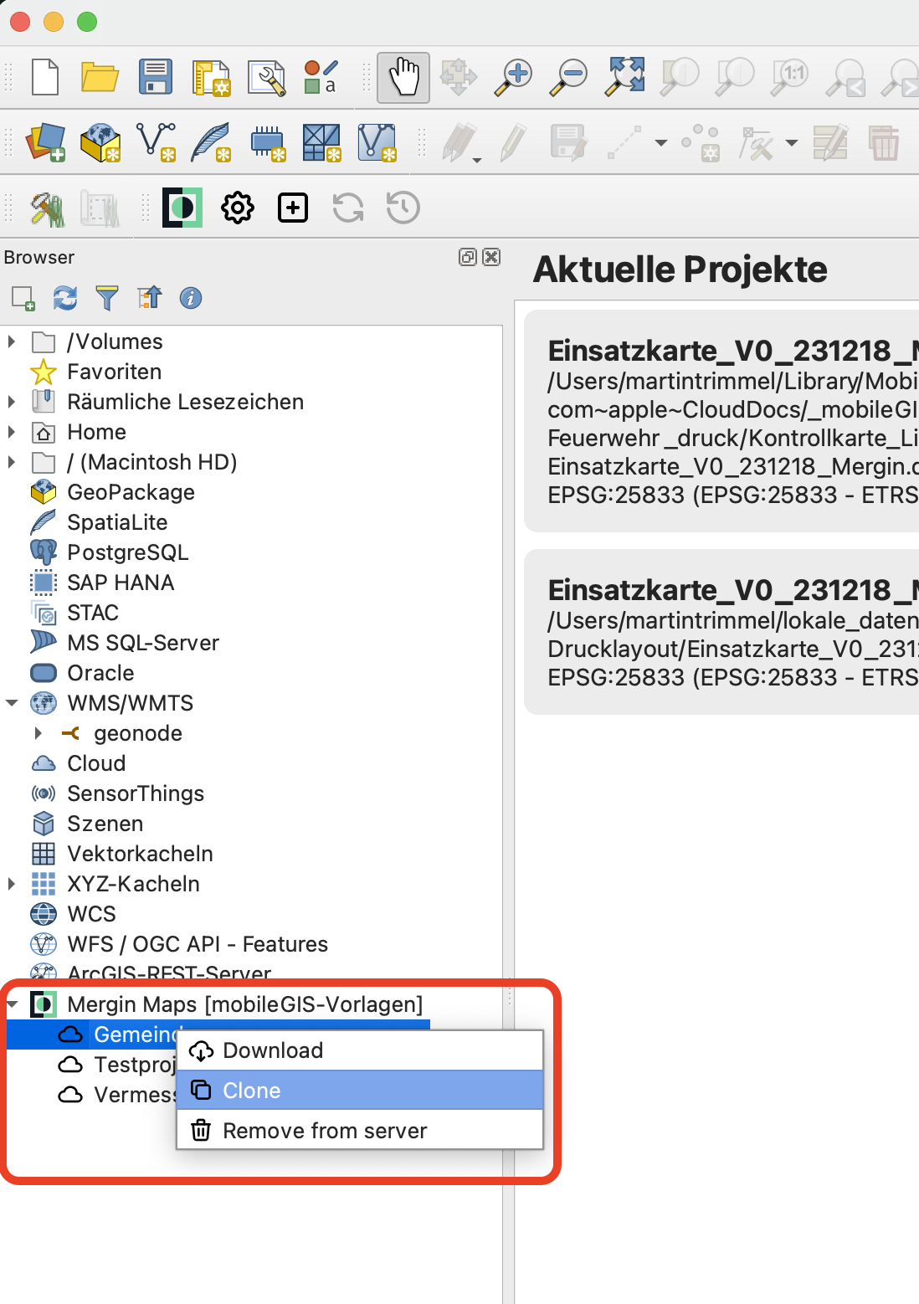919x1304 pixels.
Task: Collapse the WMS/WMTS node
Action: (12, 703)
